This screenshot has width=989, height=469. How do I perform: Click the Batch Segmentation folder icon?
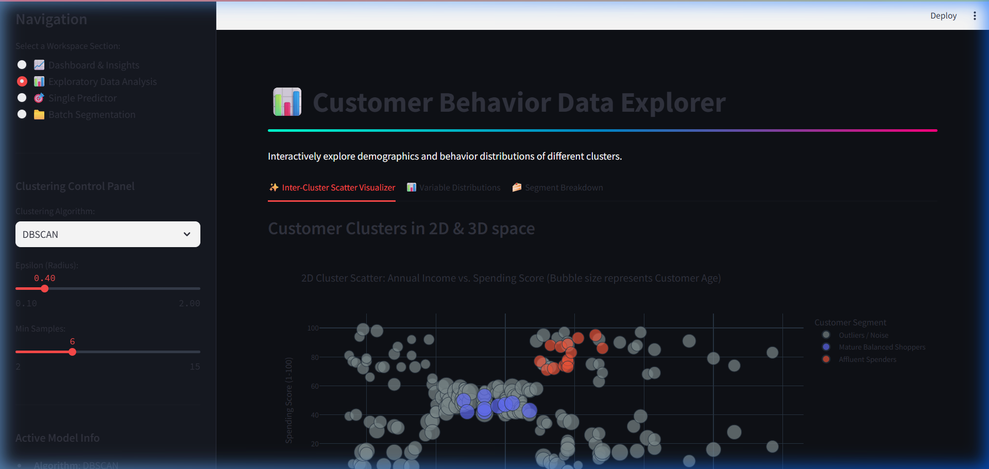39,114
